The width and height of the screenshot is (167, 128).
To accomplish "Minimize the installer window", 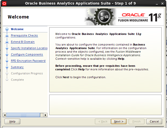I will (x=157, y=4).
